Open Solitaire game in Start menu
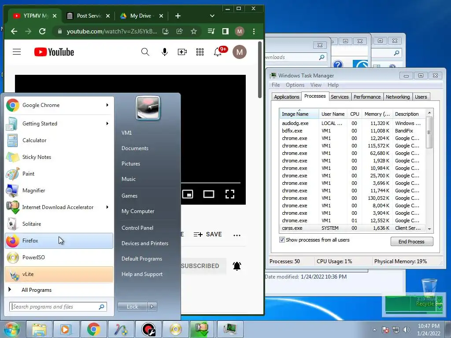451x338 pixels. click(x=59, y=224)
